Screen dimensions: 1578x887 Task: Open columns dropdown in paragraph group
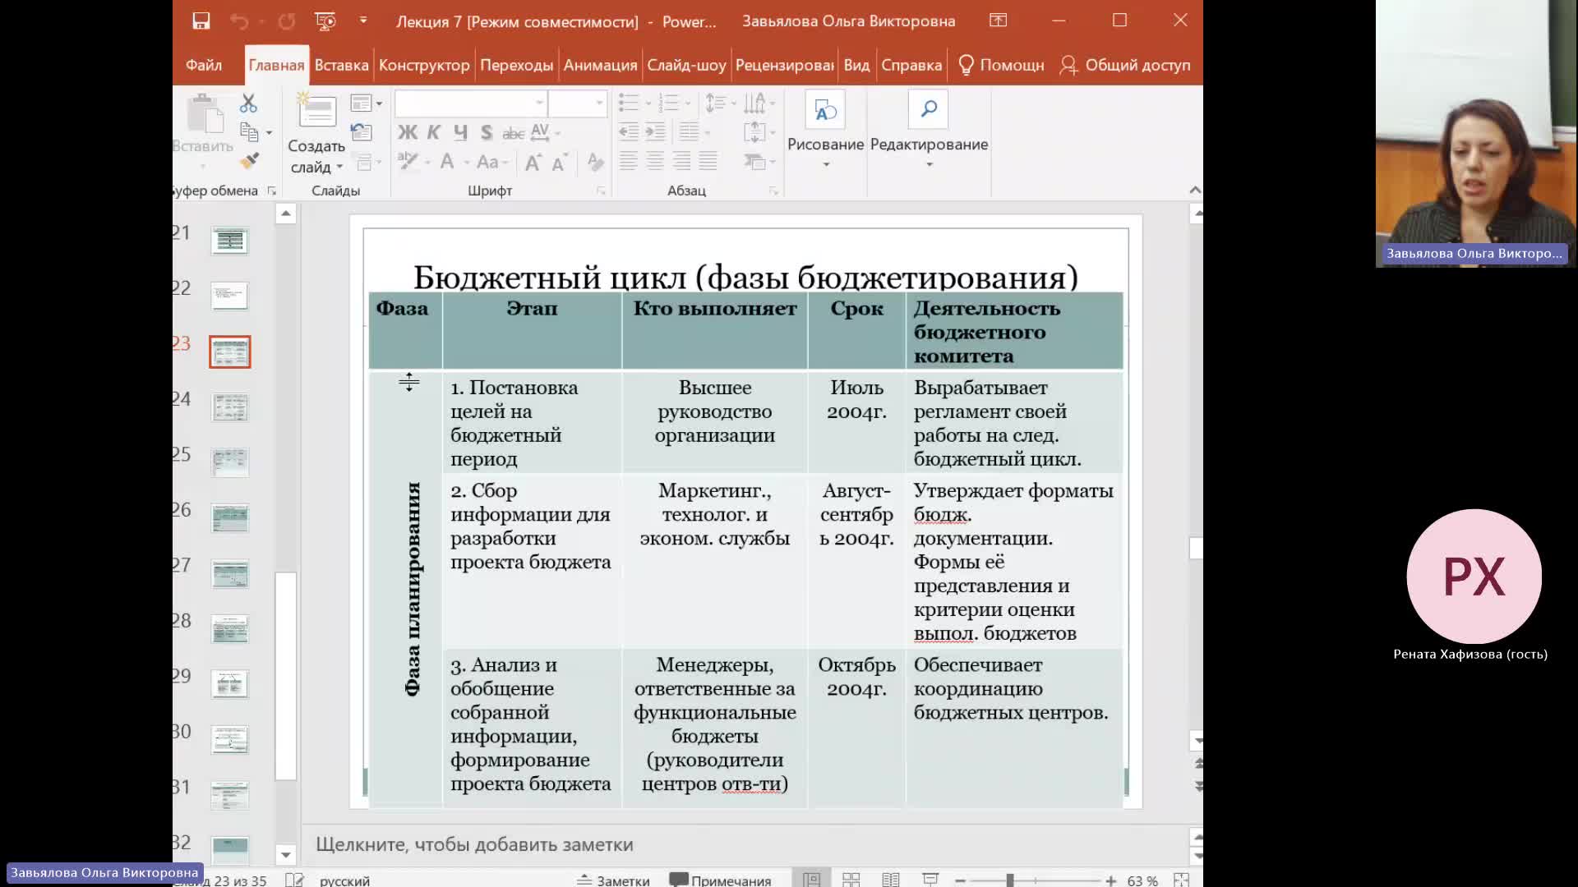(x=694, y=131)
